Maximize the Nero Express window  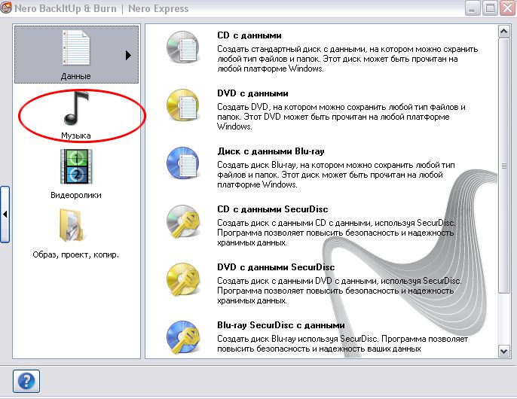pyautogui.click(x=490, y=8)
